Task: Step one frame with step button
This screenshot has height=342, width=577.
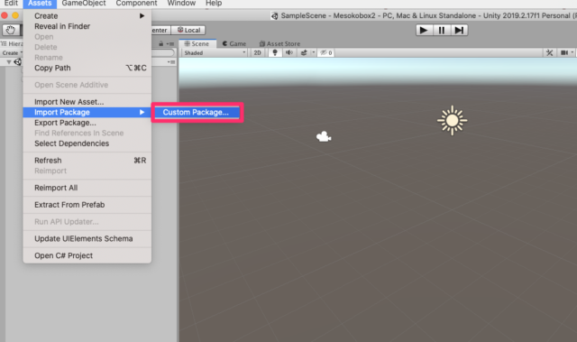Action: (459, 30)
